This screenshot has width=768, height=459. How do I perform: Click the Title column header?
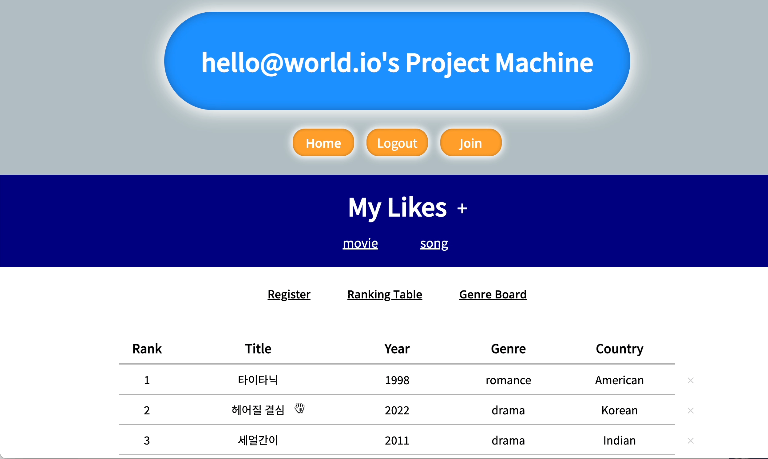click(x=258, y=349)
